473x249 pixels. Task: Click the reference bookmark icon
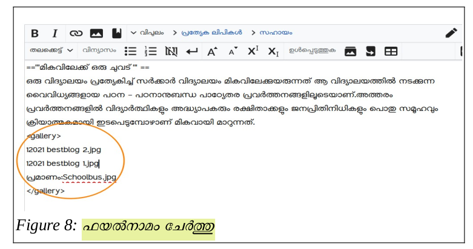pos(116,33)
